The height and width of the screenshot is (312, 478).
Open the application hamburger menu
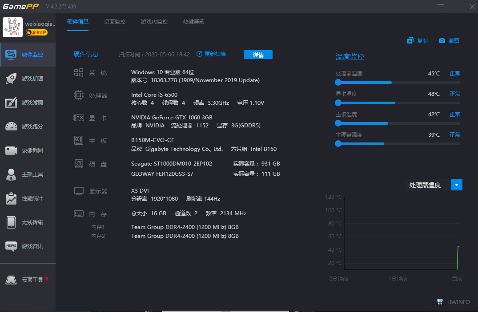441,7
